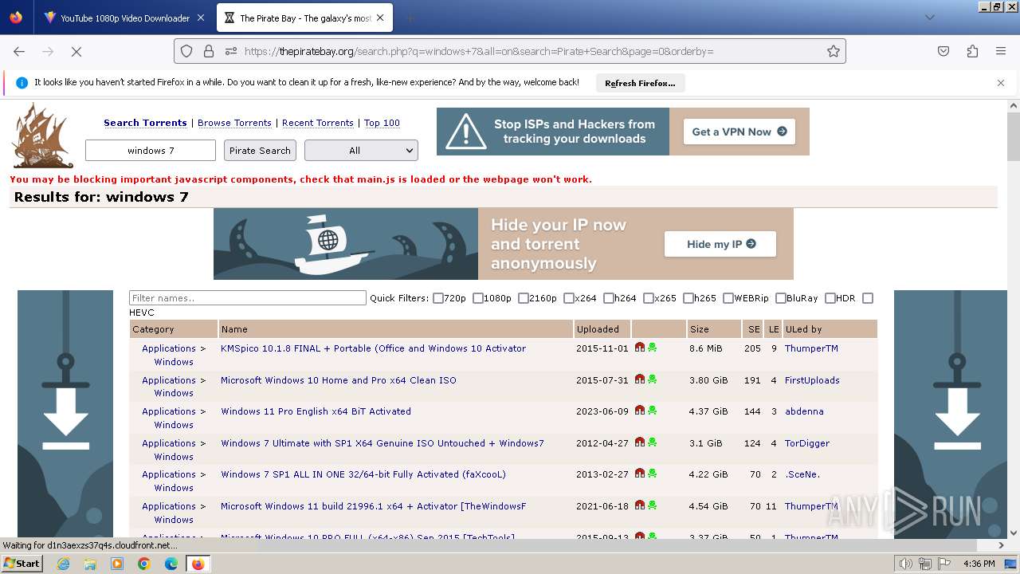The height and width of the screenshot is (574, 1020).
Task: Enable the 1080p quick filter
Action: coord(478,298)
